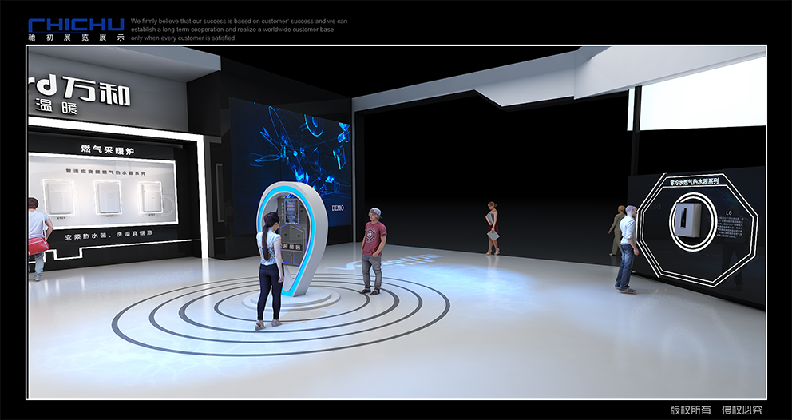Image resolution: width=792 pixels, height=420 pixels.
Task: Click the 版权所有 text
Action: click(x=691, y=410)
